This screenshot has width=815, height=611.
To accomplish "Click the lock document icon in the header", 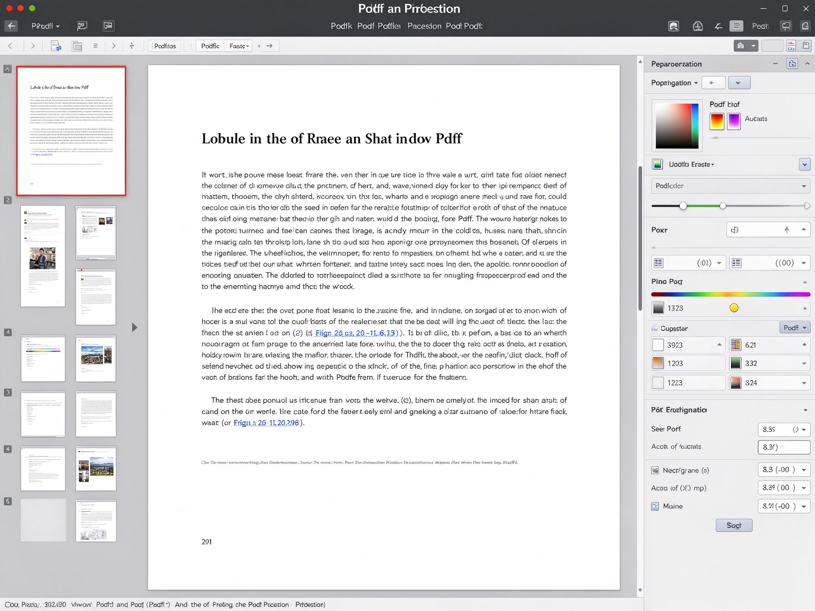I will tap(805, 26).
